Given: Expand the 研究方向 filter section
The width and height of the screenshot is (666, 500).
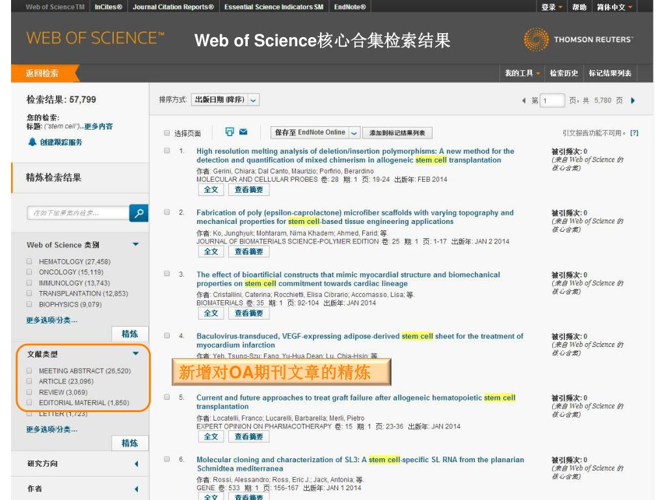Looking at the screenshot, I should point(136,464).
